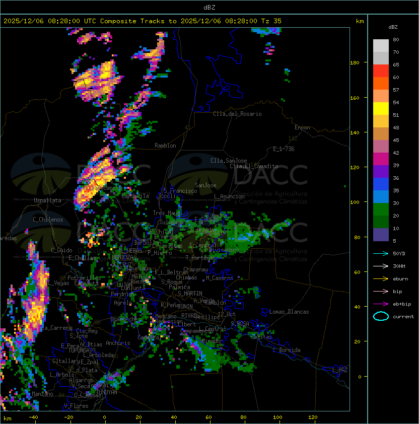Click the 'L_Asuncion' map label
419x424 pixels.
pyautogui.click(x=229, y=196)
